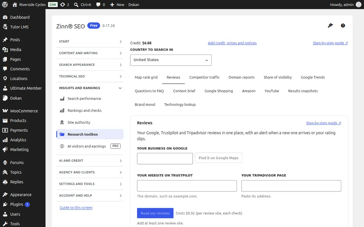Click the search magnifier icon
This screenshot has height=227, width=364.
point(76,5)
